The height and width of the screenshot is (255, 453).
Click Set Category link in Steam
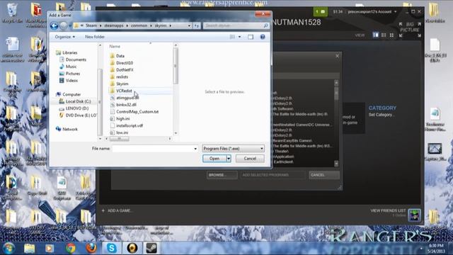[382, 115]
